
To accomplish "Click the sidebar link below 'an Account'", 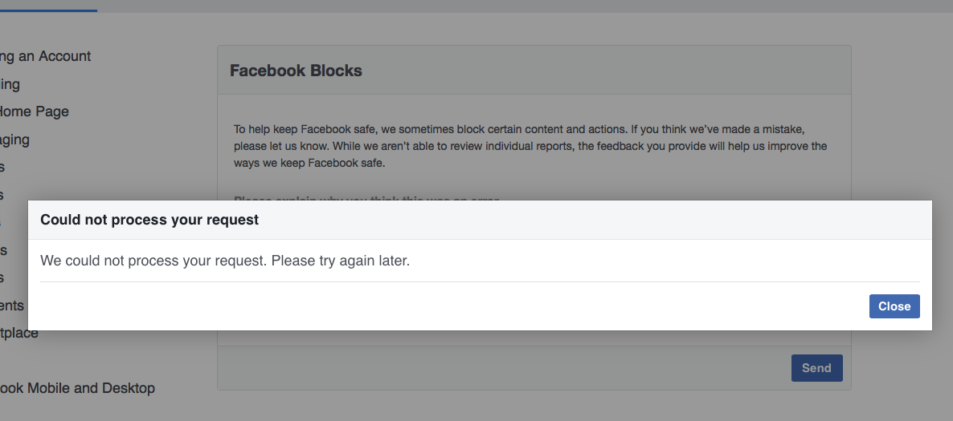I will tap(10, 84).
